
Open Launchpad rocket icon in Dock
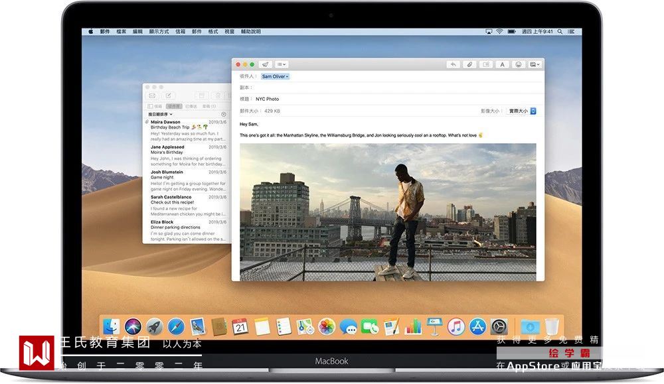point(155,326)
